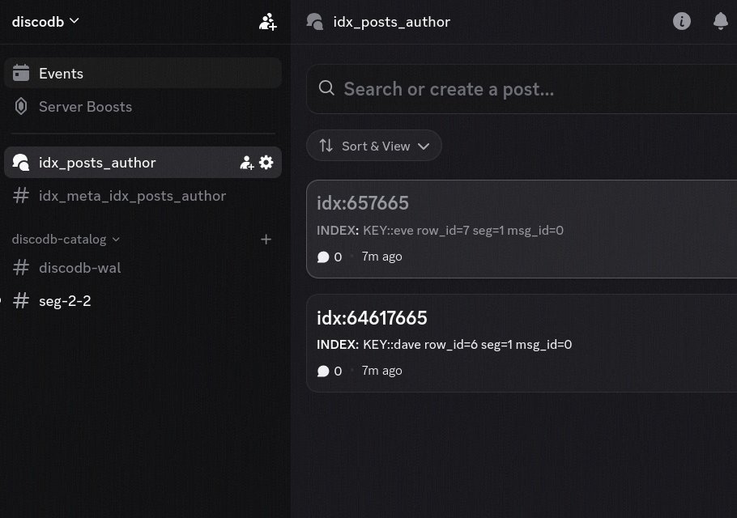Click the calendar icon next to Events
The width and height of the screenshot is (737, 518).
coord(21,74)
